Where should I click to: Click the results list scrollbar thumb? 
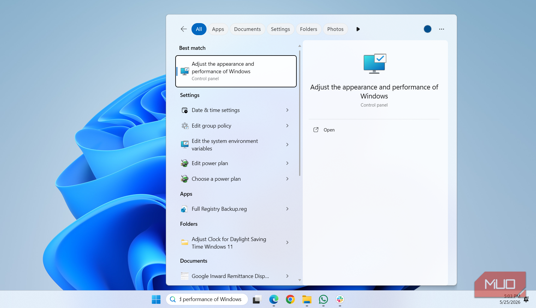pos(300,113)
